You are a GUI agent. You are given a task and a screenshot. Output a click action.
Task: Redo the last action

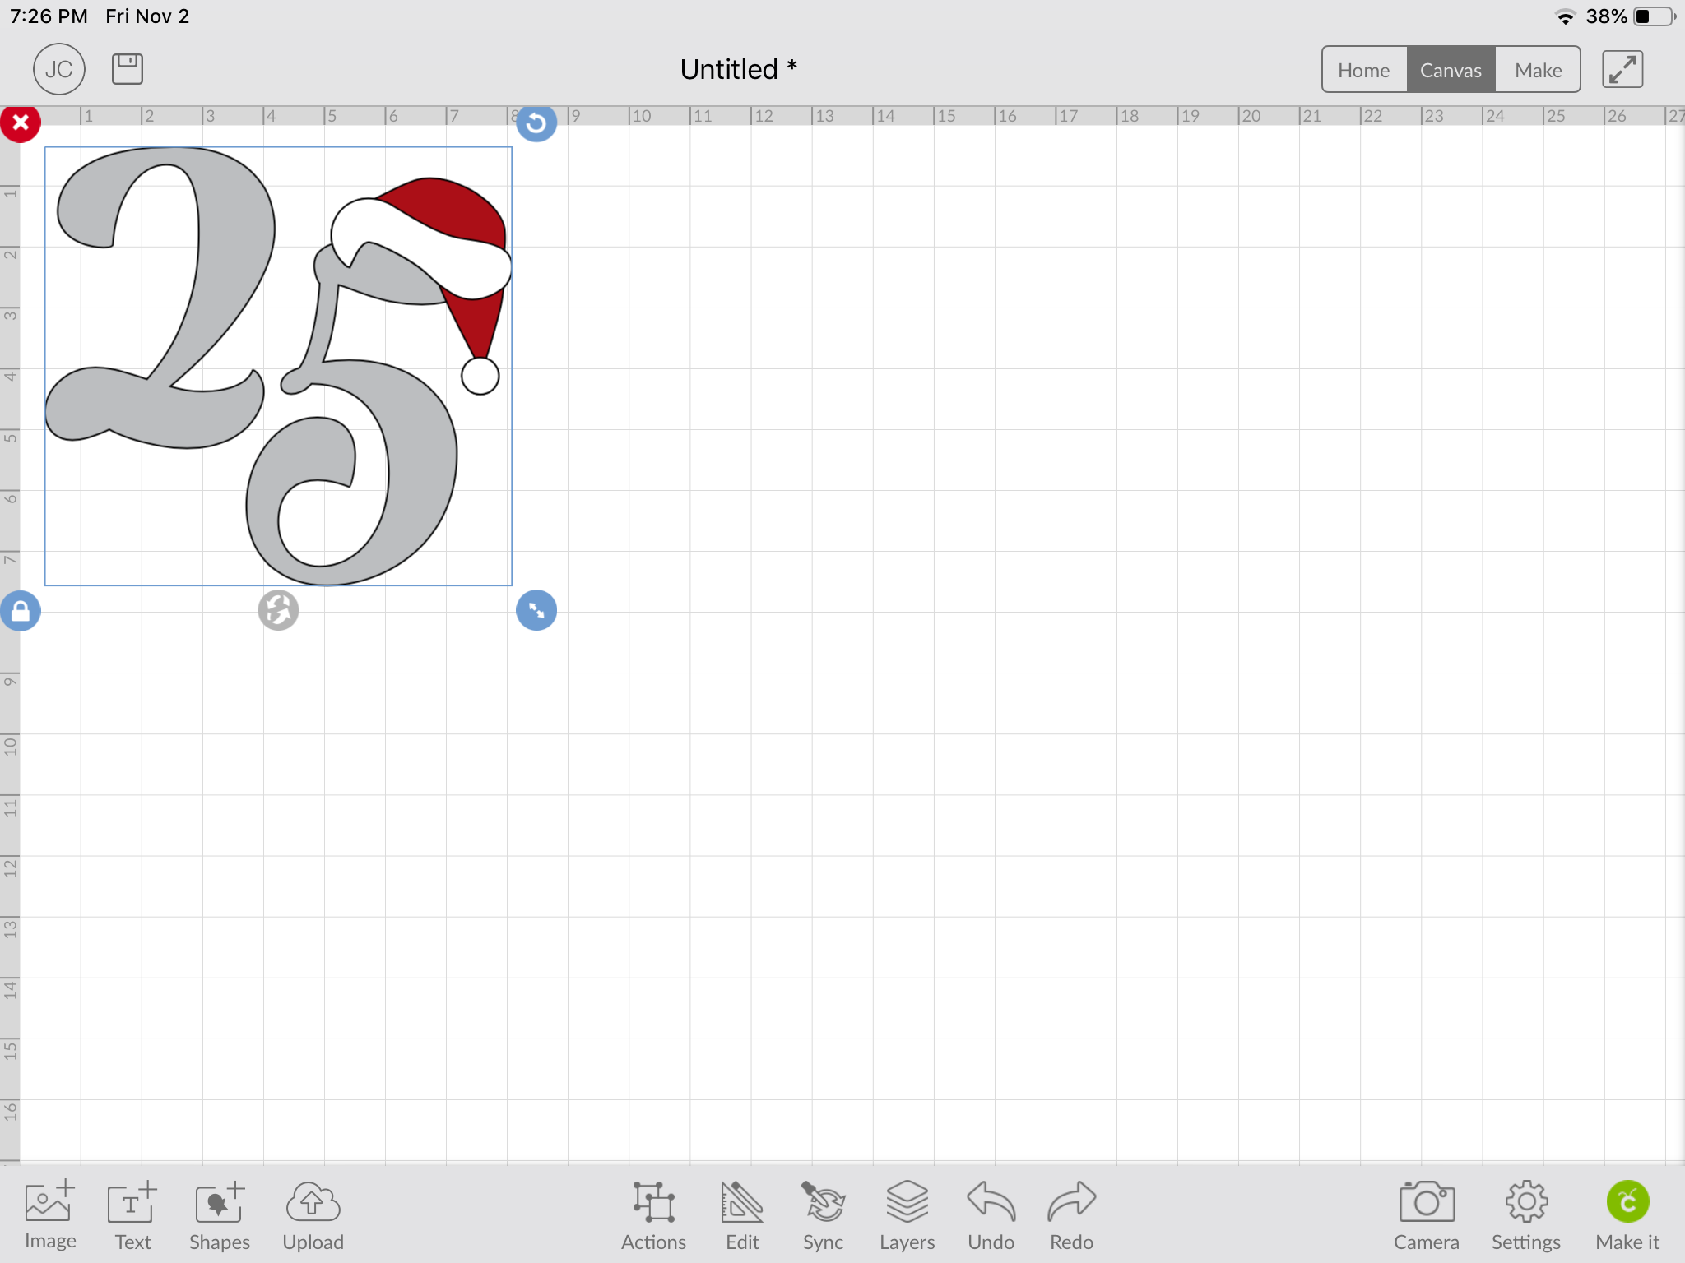click(x=1071, y=1215)
